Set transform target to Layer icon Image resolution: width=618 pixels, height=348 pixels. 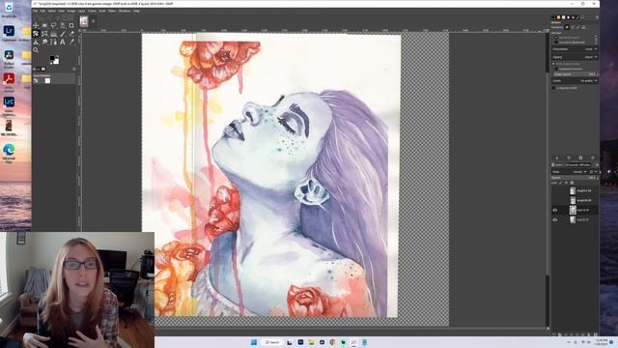(x=567, y=27)
